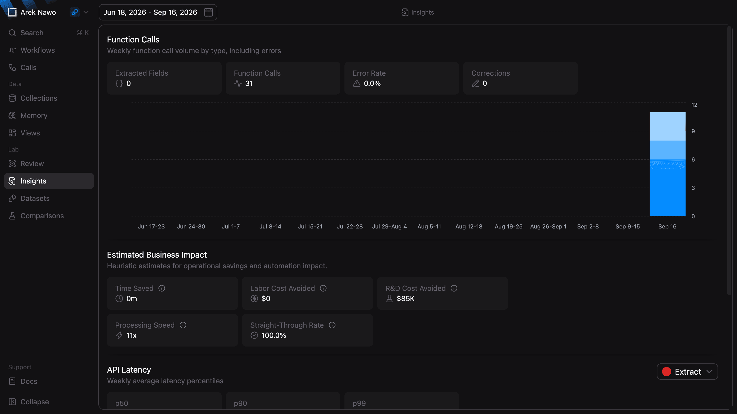Click the $85K R&D Cost Avoided value
The height and width of the screenshot is (414, 737).
pos(406,299)
